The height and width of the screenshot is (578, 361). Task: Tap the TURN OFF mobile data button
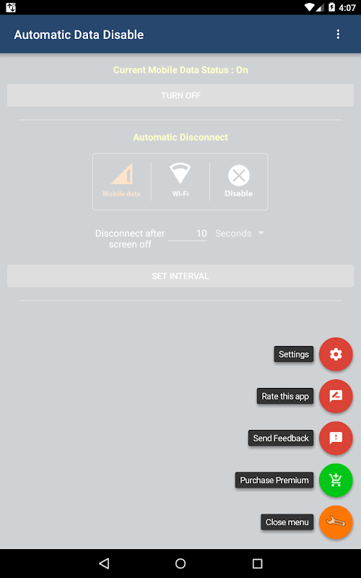click(x=180, y=95)
